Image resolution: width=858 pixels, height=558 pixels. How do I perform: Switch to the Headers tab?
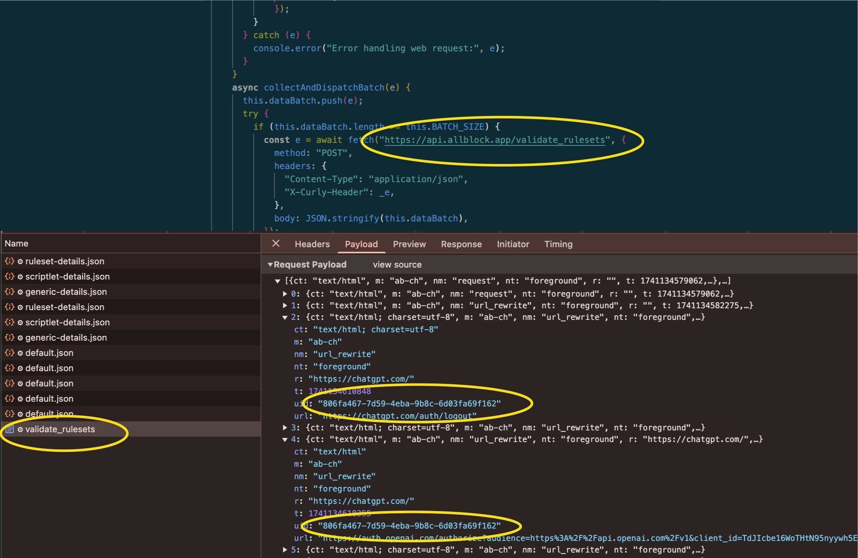(312, 244)
